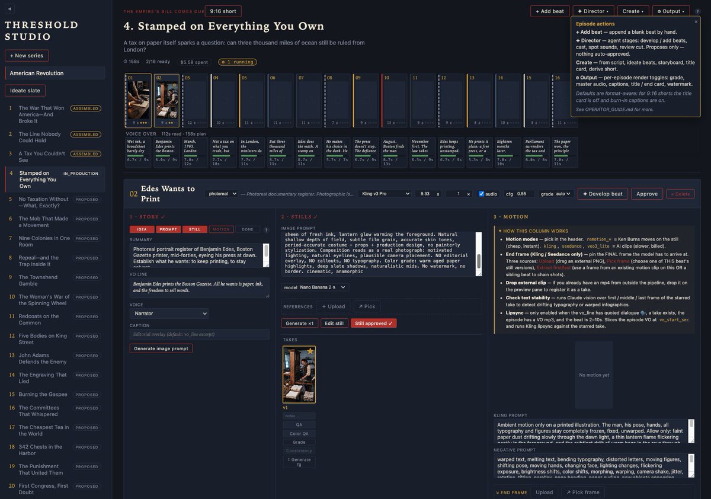This screenshot has height=499, width=711.
Task: Click the Pick frame button
Action: click(584, 492)
